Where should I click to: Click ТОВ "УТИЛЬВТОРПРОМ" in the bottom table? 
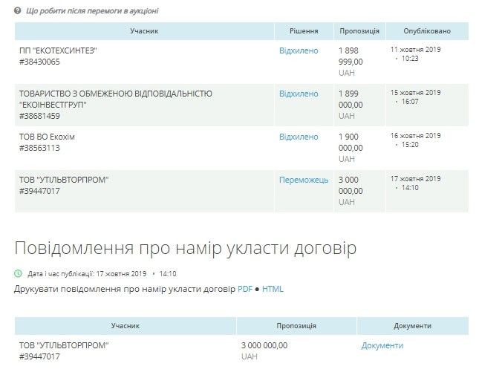point(64,345)
